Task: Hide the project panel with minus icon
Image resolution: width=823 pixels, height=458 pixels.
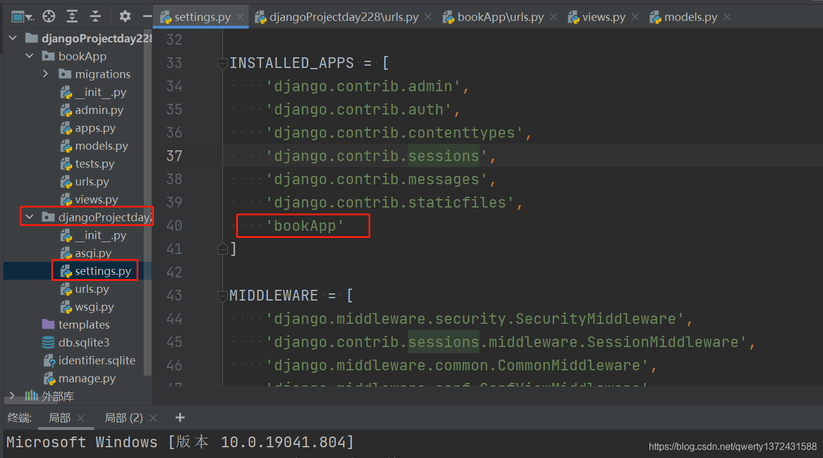Action: click(x=146, y=17)
